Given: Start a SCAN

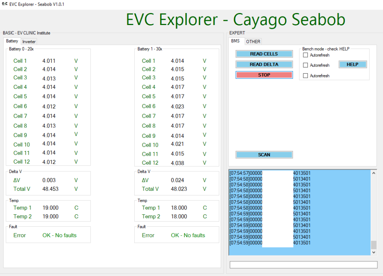Looking at the screenshot, I should point(264,155).
